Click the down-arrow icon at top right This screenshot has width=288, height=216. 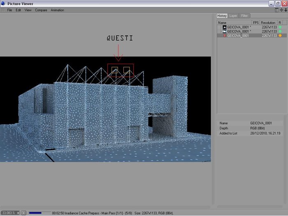(286, 10)
